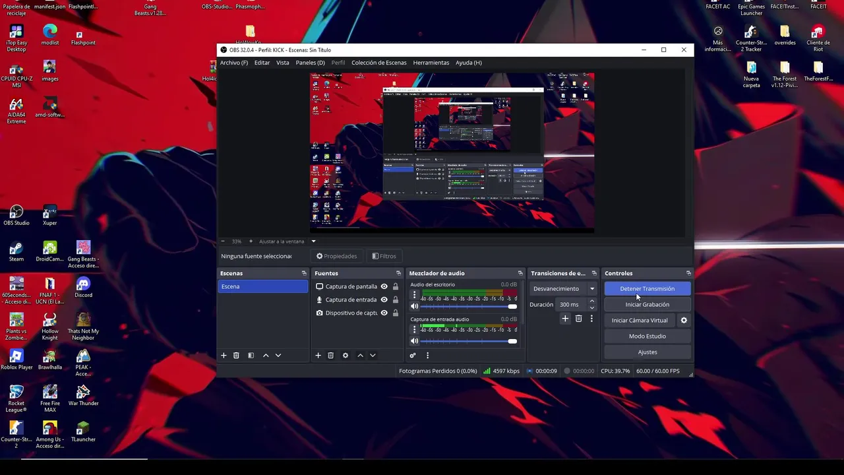Open Ayuda menu
The width and height of the screenshot is (844, 475).
(469, 63)
